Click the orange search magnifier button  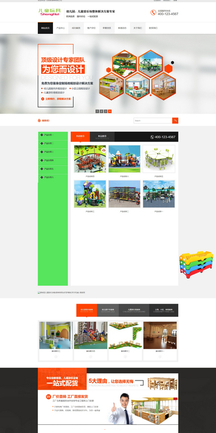(175, 120)
